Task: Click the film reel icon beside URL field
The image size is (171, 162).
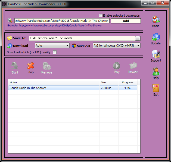Action: (10, 21)
